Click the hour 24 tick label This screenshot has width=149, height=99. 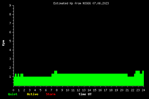pyautogui.click(x=143, y=90)
